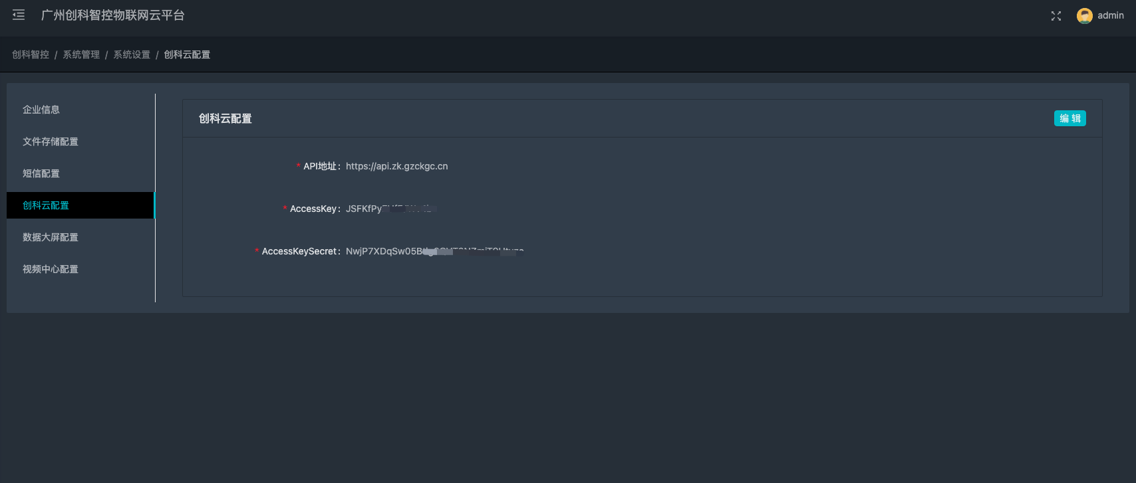The height and width of the screenshot is (483, 1136).
Task: Click the API地址 URL value
Action: point(396,166)
